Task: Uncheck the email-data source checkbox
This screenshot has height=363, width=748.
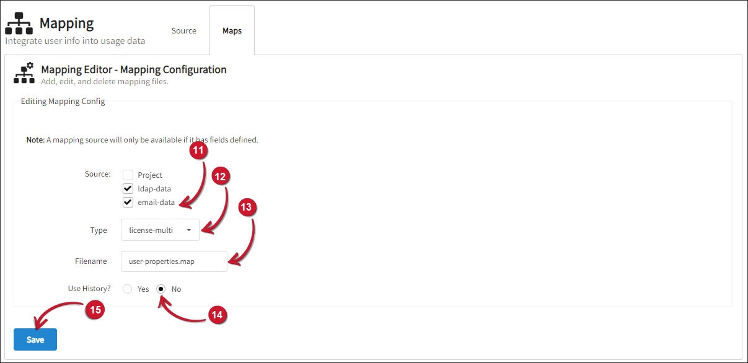Action: pyautogui.click(x=128, y=202)
